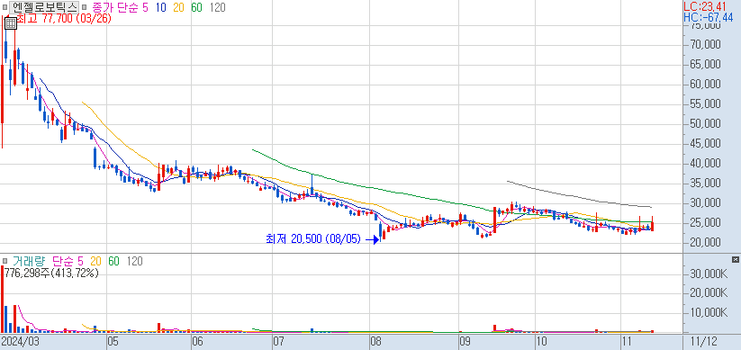Click the 35,000 price axis label
The width and height of the screenshot is (741, 350).
click(706, 184)
